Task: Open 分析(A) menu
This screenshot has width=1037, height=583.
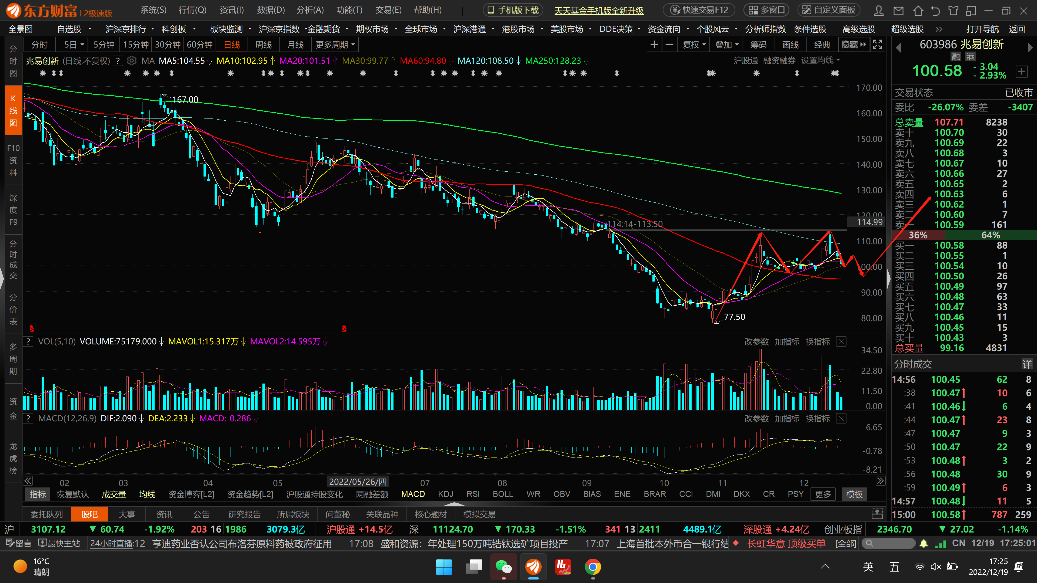Action: click(x=310, y=10)
